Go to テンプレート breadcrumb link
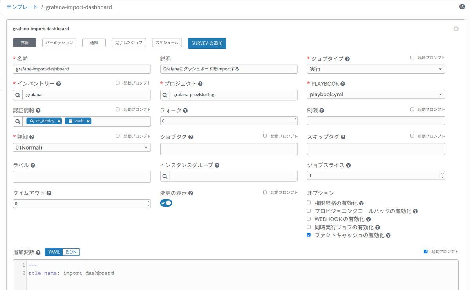Screen dimensions: 470x290 click(x=22, y=7)
